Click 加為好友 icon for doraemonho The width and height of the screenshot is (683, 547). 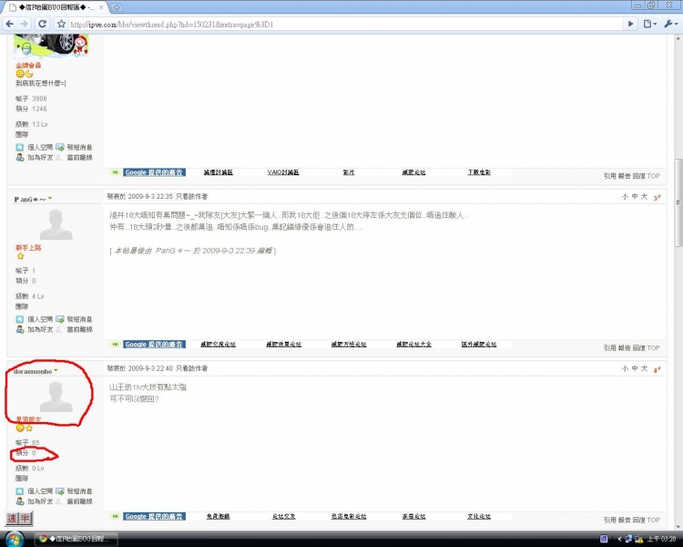pos(20,501)
